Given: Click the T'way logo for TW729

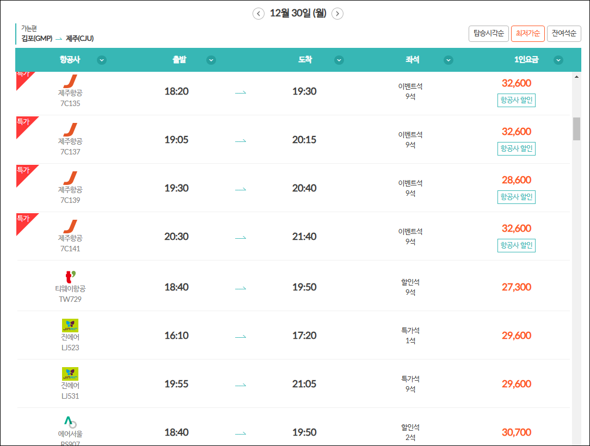Looking at the screenshot, I should tap(70, 277).
